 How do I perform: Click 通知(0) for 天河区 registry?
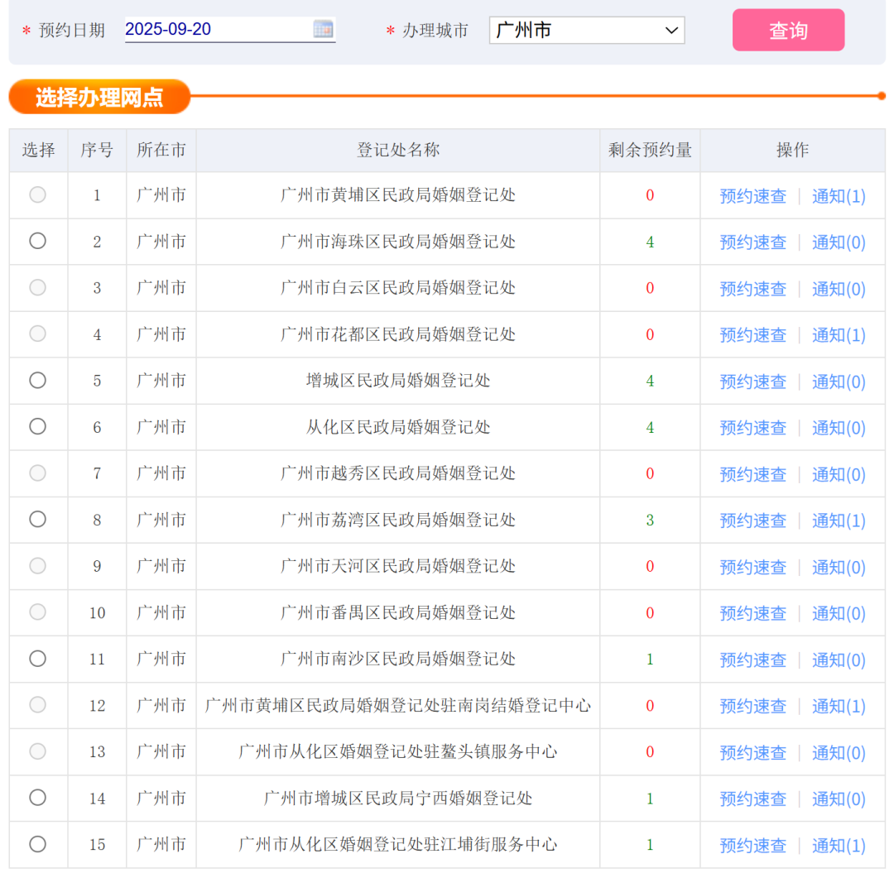[x=839, y=567]
